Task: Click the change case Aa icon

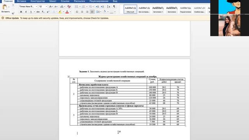Action: pos(61,7)
